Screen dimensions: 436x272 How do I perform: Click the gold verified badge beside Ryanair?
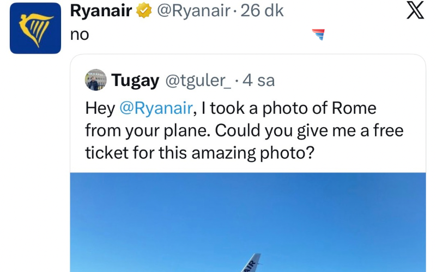[144, 10]
